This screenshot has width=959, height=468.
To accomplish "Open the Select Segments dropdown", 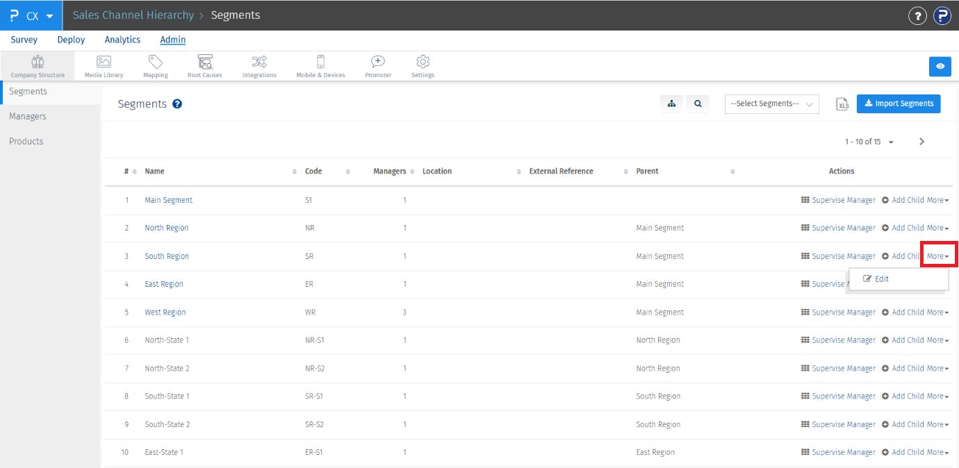I will pyautogui.click(x=771, y=104).
